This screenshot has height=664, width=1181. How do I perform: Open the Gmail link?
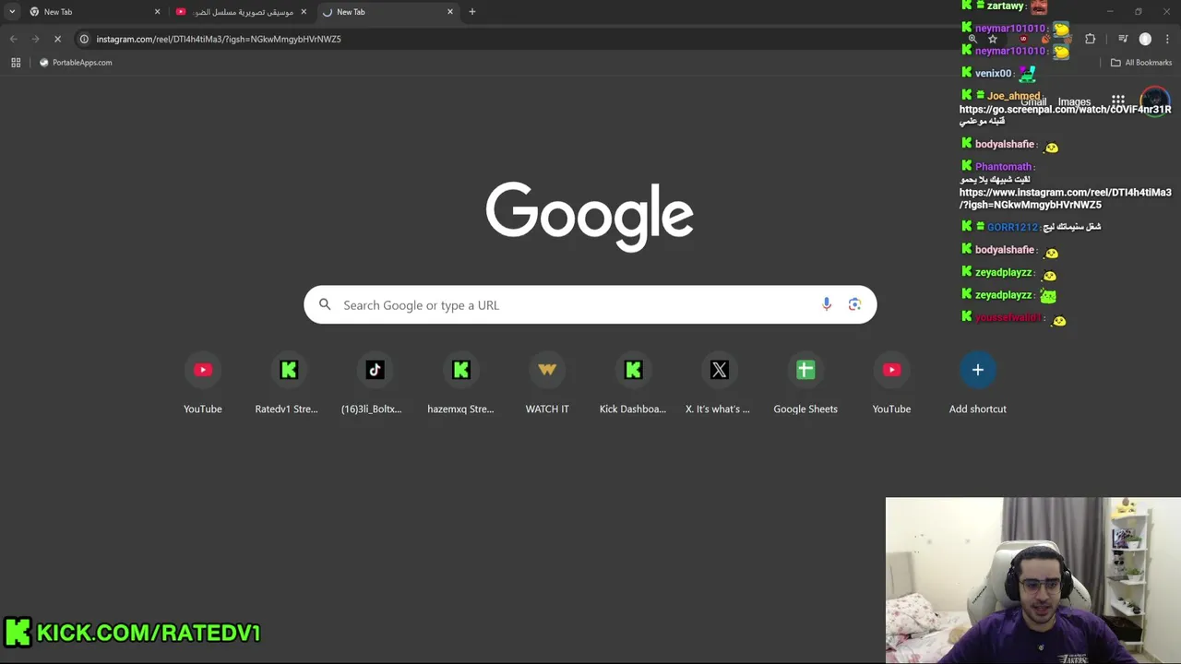(x=1033, y=101)
